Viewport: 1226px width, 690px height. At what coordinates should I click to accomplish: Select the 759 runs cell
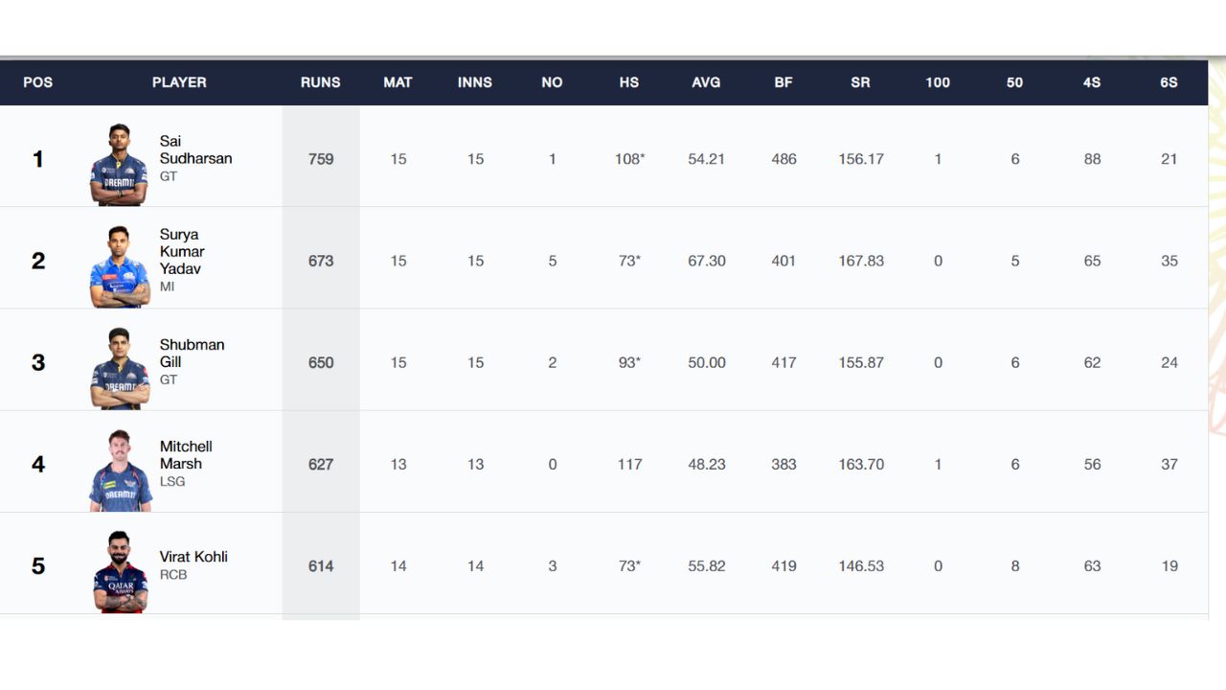coord(321,159)
